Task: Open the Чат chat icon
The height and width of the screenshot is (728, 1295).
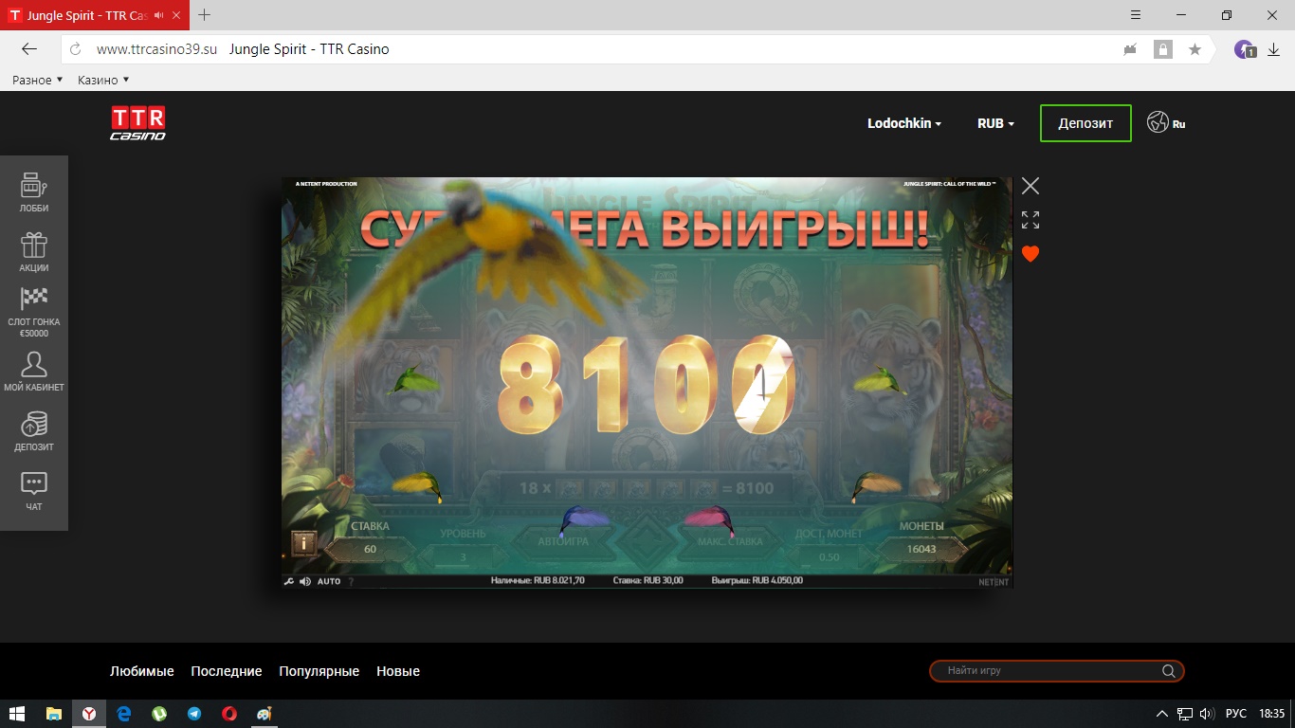Action: [34, 490]
